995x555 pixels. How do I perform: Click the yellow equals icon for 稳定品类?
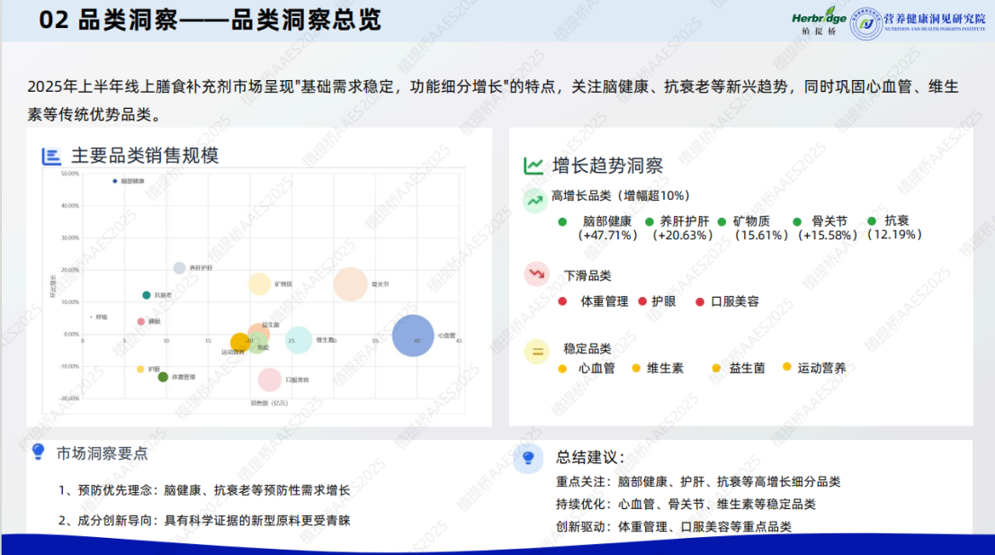coord(537,351)
